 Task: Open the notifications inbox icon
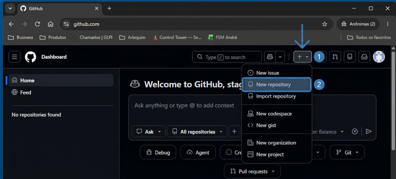[364, 57]
